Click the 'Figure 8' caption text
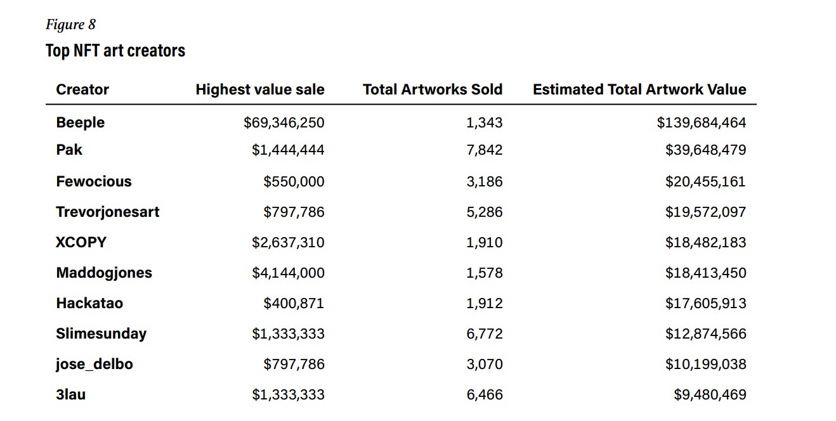This screenshot has width=836, height=421. click(x=70, y=25)
